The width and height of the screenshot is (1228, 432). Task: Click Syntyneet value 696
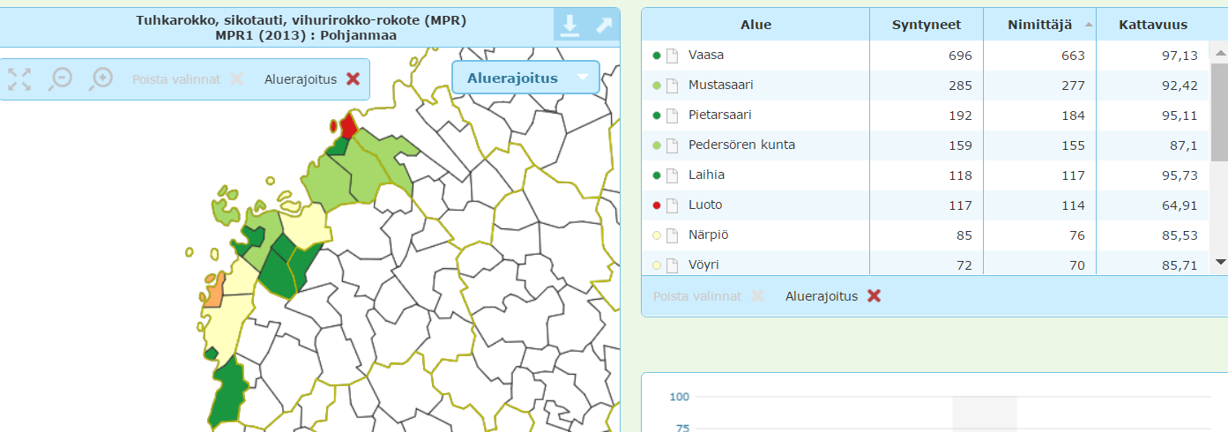click(x=960, y=56)
